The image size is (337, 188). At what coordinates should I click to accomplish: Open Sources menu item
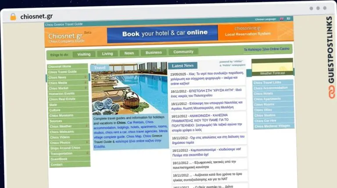69,121
